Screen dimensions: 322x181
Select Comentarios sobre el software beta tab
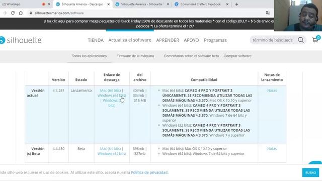191,56
